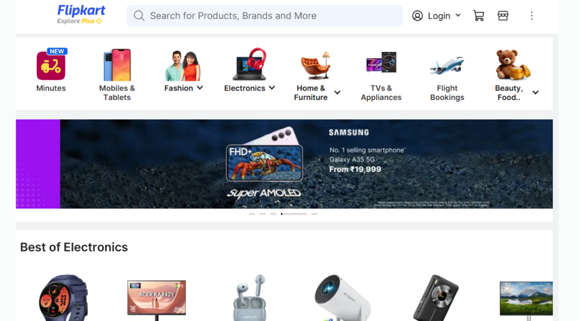Select the Mobiles & Tablets category icon

click(117, 65)
